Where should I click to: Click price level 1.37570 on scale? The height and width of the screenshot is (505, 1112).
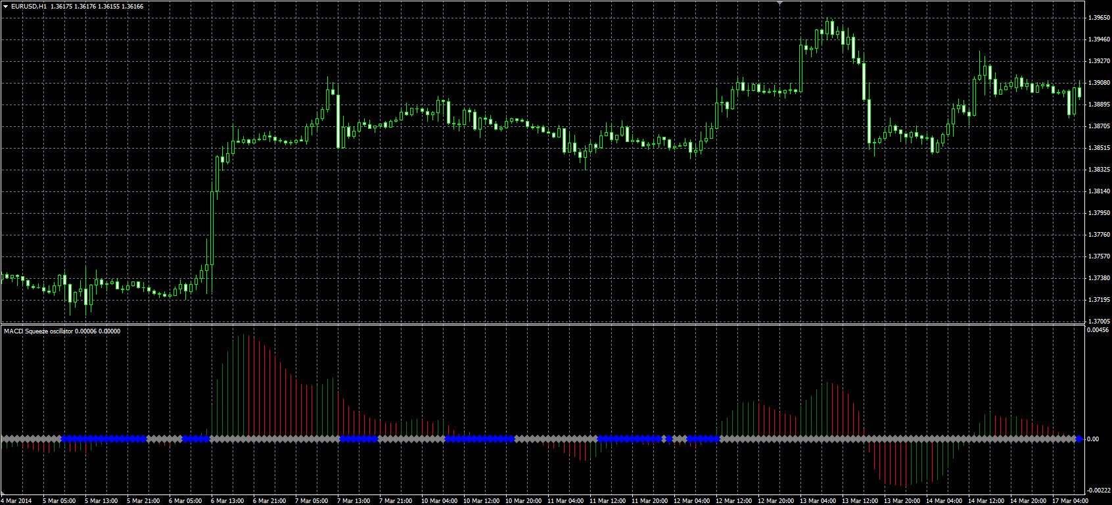(x=1099, y=256)
